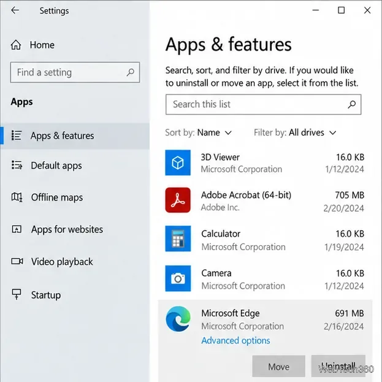Maximize the Settings window
The width and height of the screenshot is (382, 382).
click(342, 10)
